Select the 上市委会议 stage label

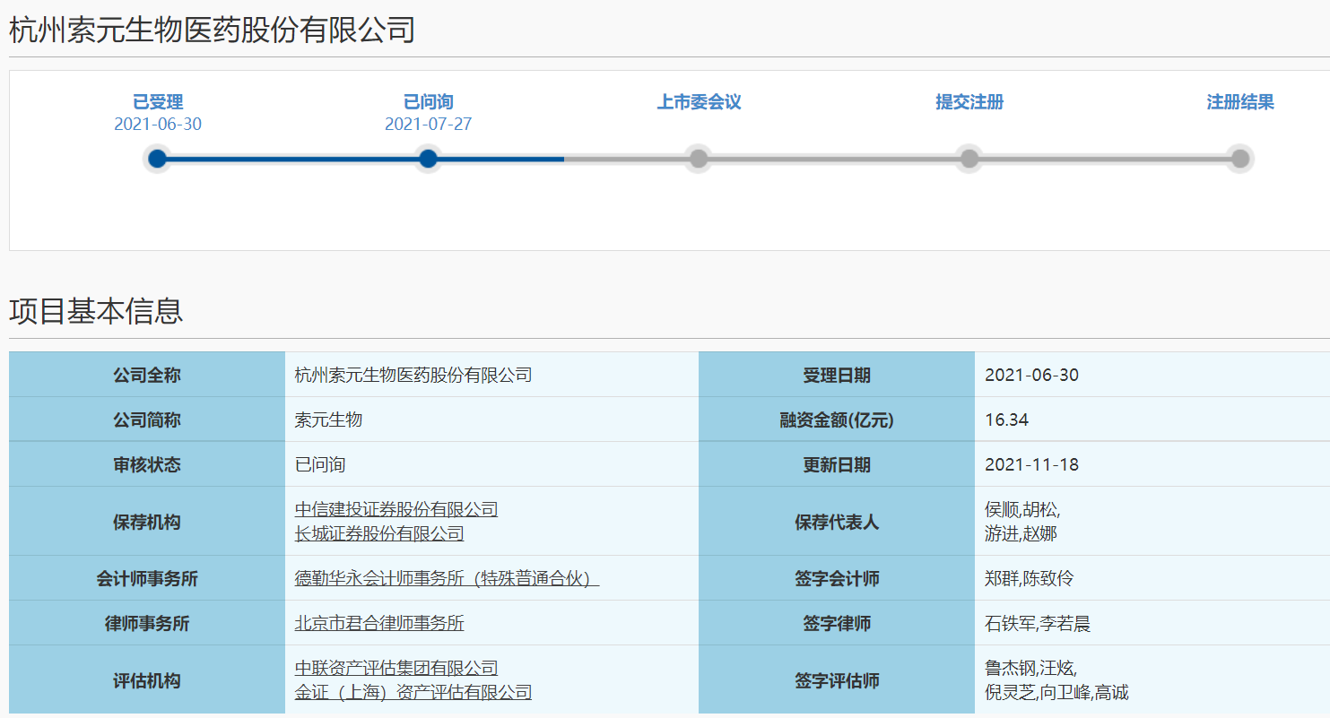pos(699,102)
